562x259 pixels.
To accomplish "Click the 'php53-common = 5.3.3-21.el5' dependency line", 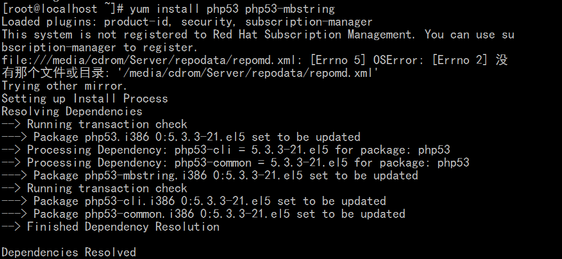I will point(236,163).
